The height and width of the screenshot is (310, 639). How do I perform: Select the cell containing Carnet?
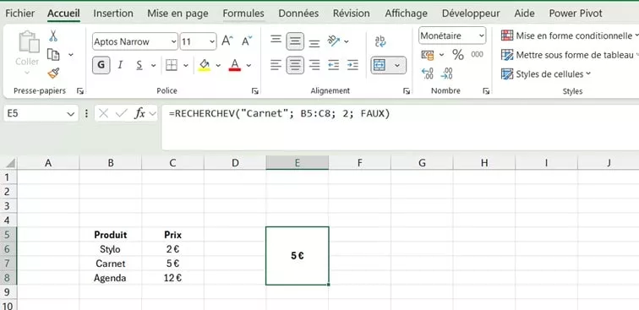tap(111, 264)
